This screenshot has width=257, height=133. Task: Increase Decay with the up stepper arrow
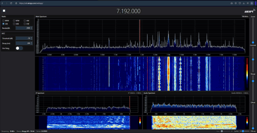pos(31,42)
